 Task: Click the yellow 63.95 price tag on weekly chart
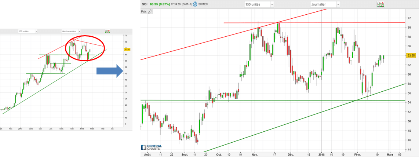point(127,49)
